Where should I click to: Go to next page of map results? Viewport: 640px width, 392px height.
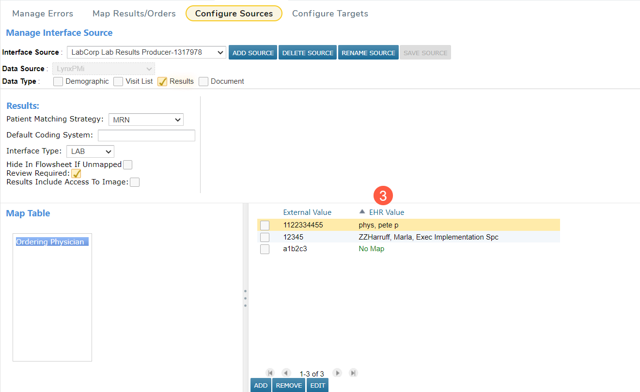click(338, 373)
